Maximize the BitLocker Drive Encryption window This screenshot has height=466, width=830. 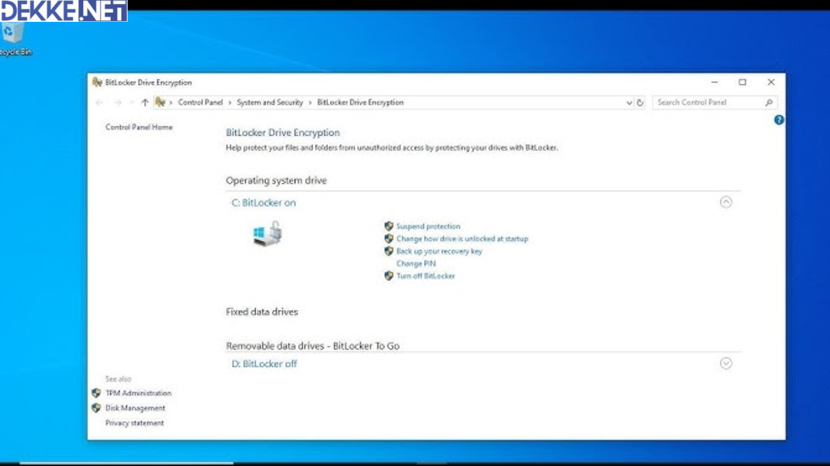point(743,82)
